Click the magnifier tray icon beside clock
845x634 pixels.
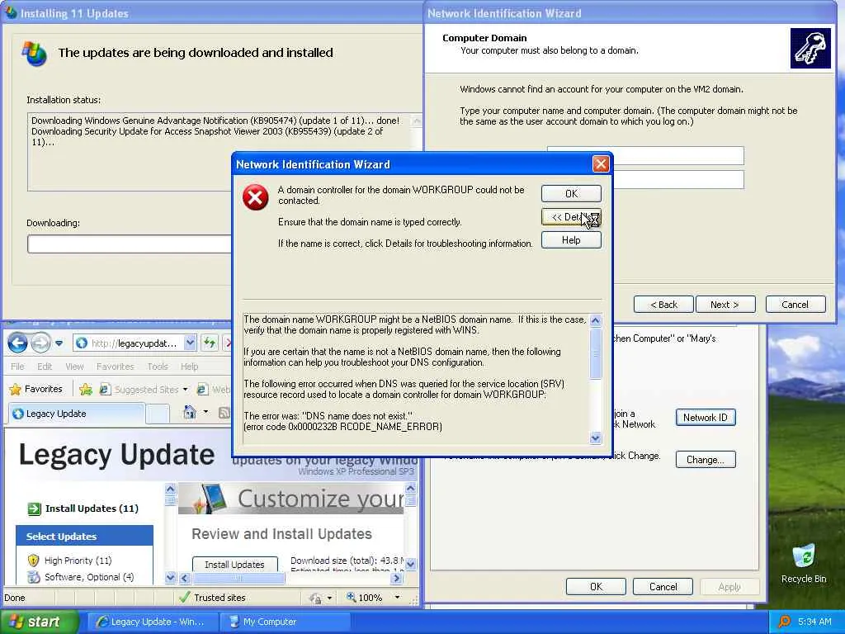784,622
